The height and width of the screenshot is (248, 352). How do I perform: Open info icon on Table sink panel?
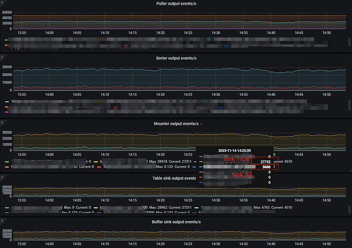click(2, 177)
